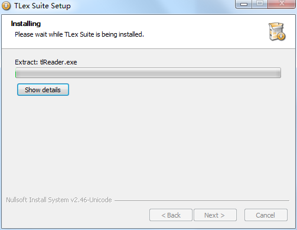The width and height of the screenshot is (297, 230).
Task: Click the disabled maximize window button
Action: [x=260, y=4]
